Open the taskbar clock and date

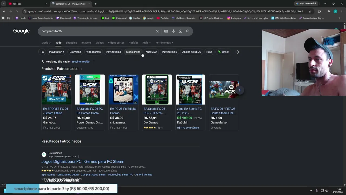[337, 190]
